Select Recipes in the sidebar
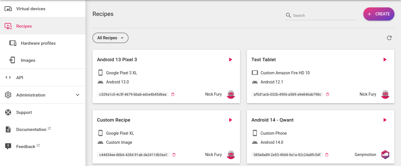 pyautogui.click(x=24, y=26)
